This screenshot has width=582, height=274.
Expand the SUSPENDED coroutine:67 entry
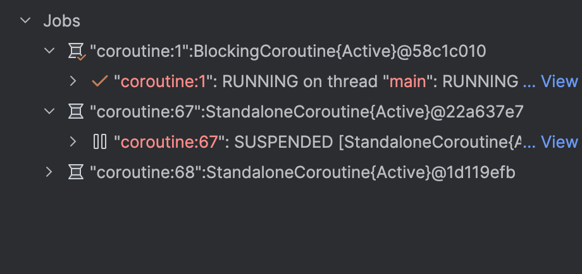(73, 142)
